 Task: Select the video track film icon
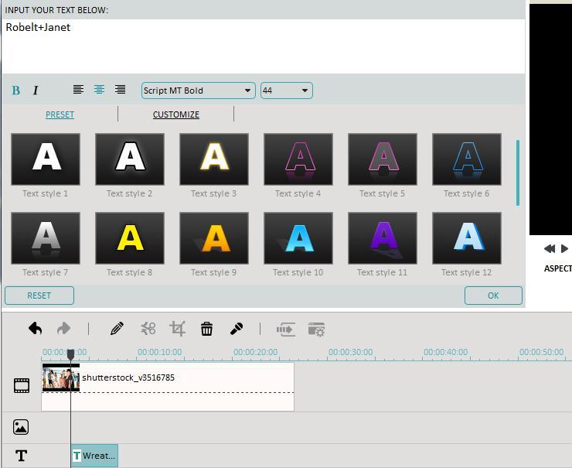point(22,385)
